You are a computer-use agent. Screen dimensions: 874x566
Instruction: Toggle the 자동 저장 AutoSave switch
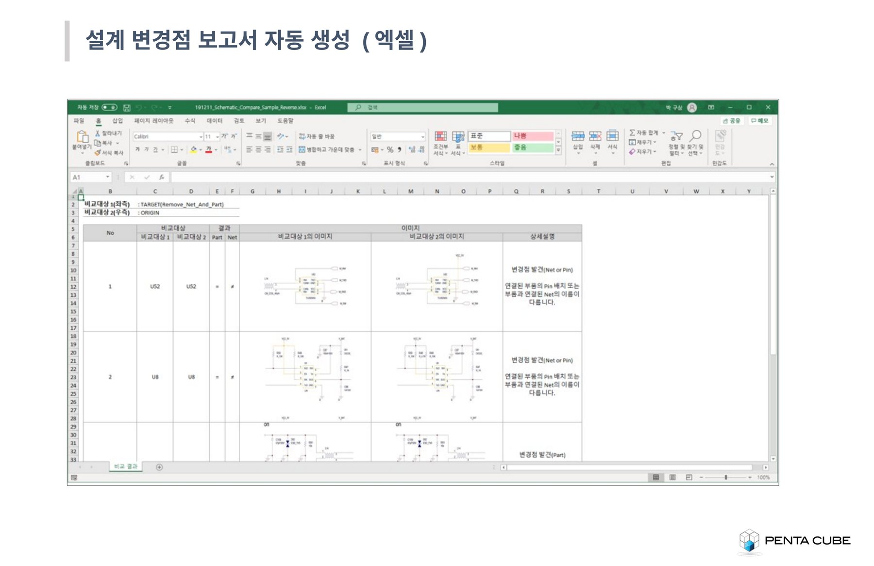click(109, 107)
